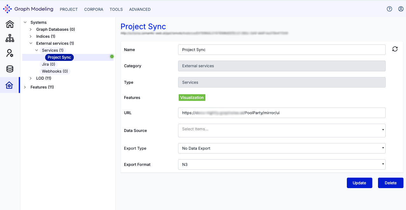Click the Services (1) label

click(53, 50)
